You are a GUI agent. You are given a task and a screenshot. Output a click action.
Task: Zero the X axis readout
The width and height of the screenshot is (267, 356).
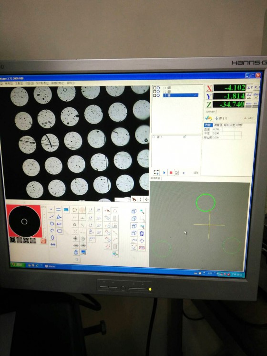click(x=209, y=88)
